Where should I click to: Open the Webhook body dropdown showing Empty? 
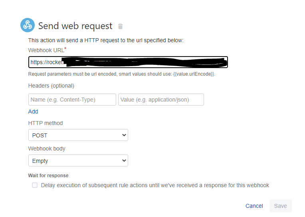tap(78, 160)
